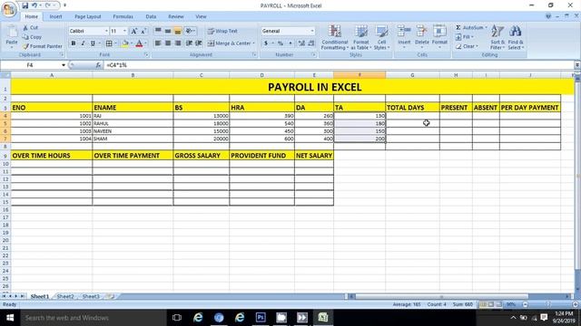Expand the Name Box dropdown arrow
This screenshot has height=326, width=581.
tap(64, 65)
